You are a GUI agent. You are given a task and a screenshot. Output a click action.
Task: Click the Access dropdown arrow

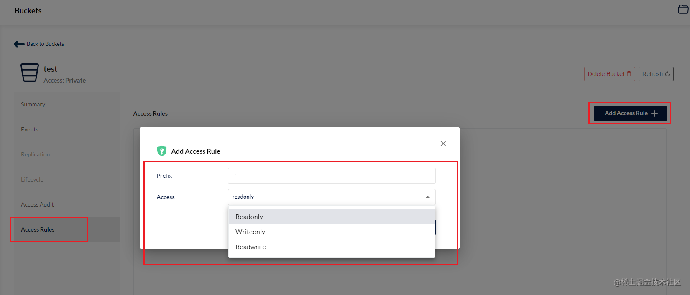coord(428,197)
